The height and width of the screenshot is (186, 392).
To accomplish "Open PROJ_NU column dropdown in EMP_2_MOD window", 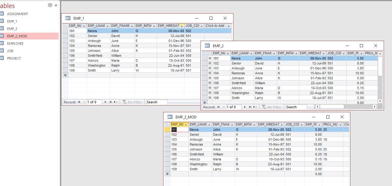I will point(340,125).
